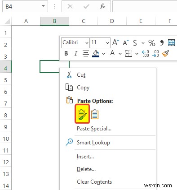Click the Borders icon

tap(128, 54)
